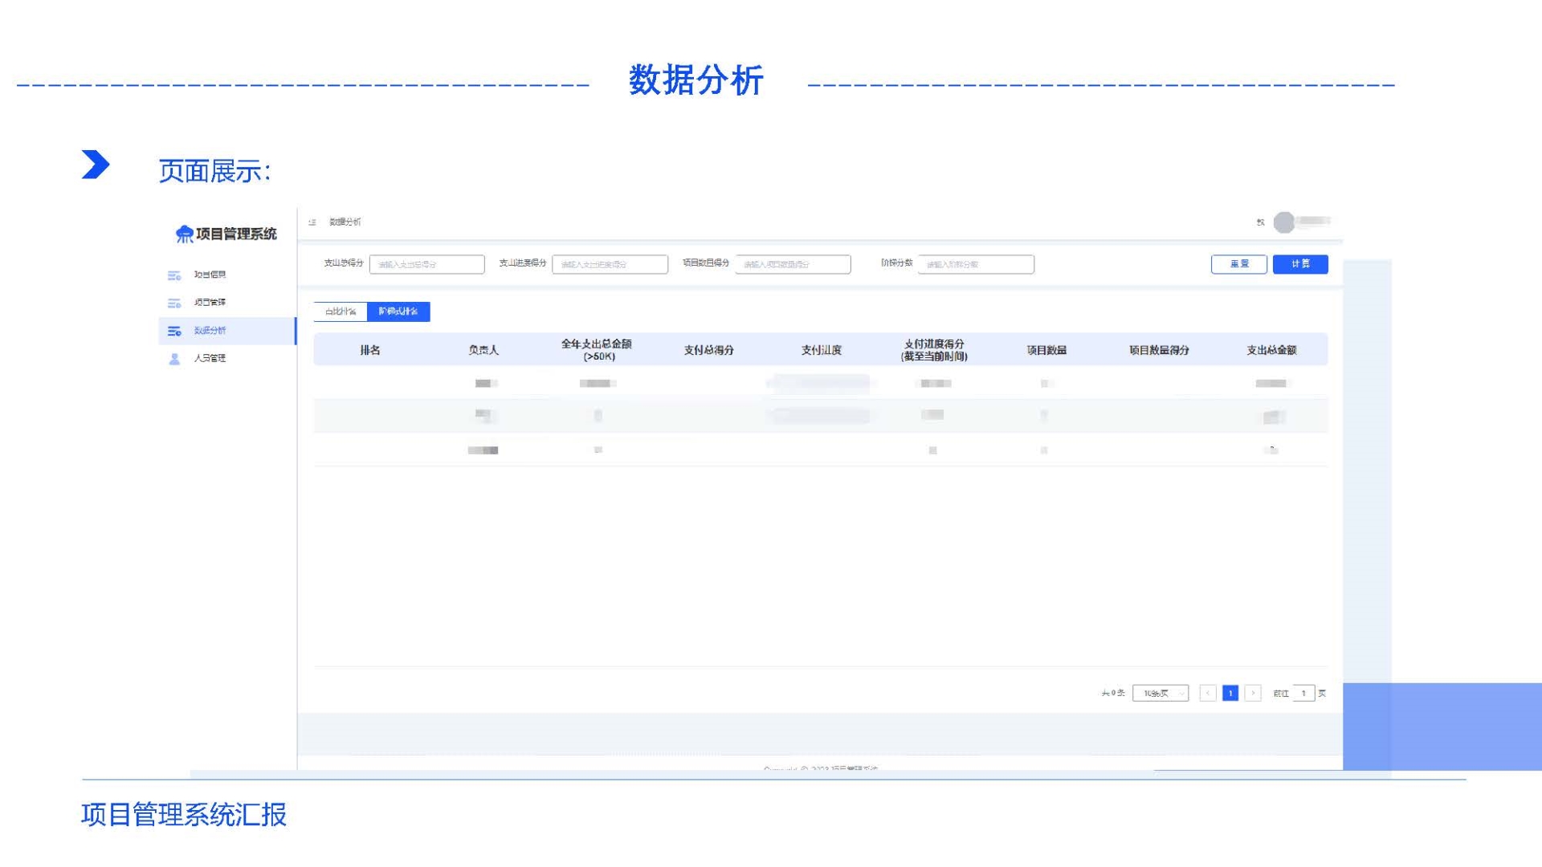Select page number 1 in pagination
The image size is (1542, 867).
click(1230, 693)
